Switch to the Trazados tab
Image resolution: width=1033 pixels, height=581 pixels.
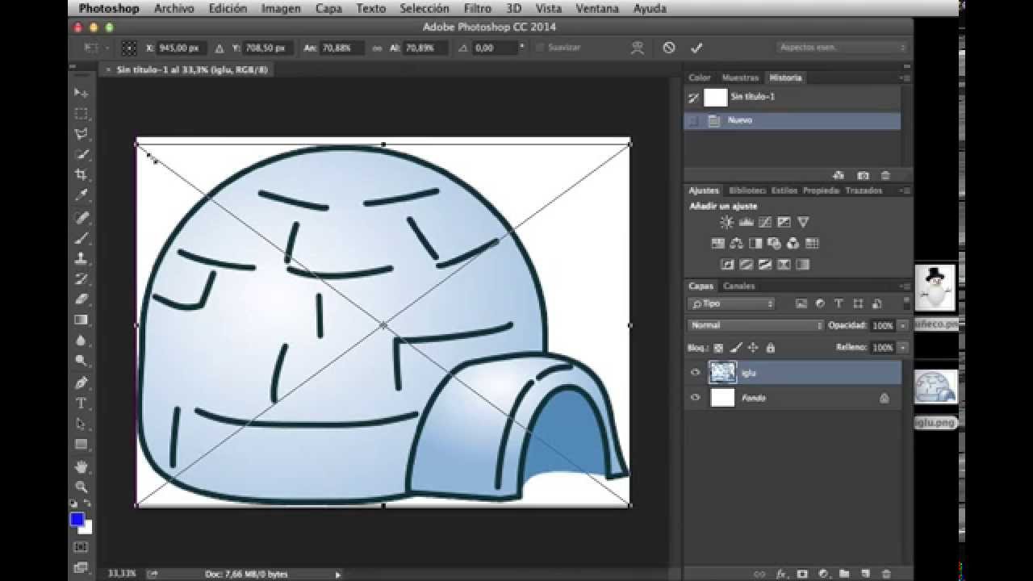864,191
